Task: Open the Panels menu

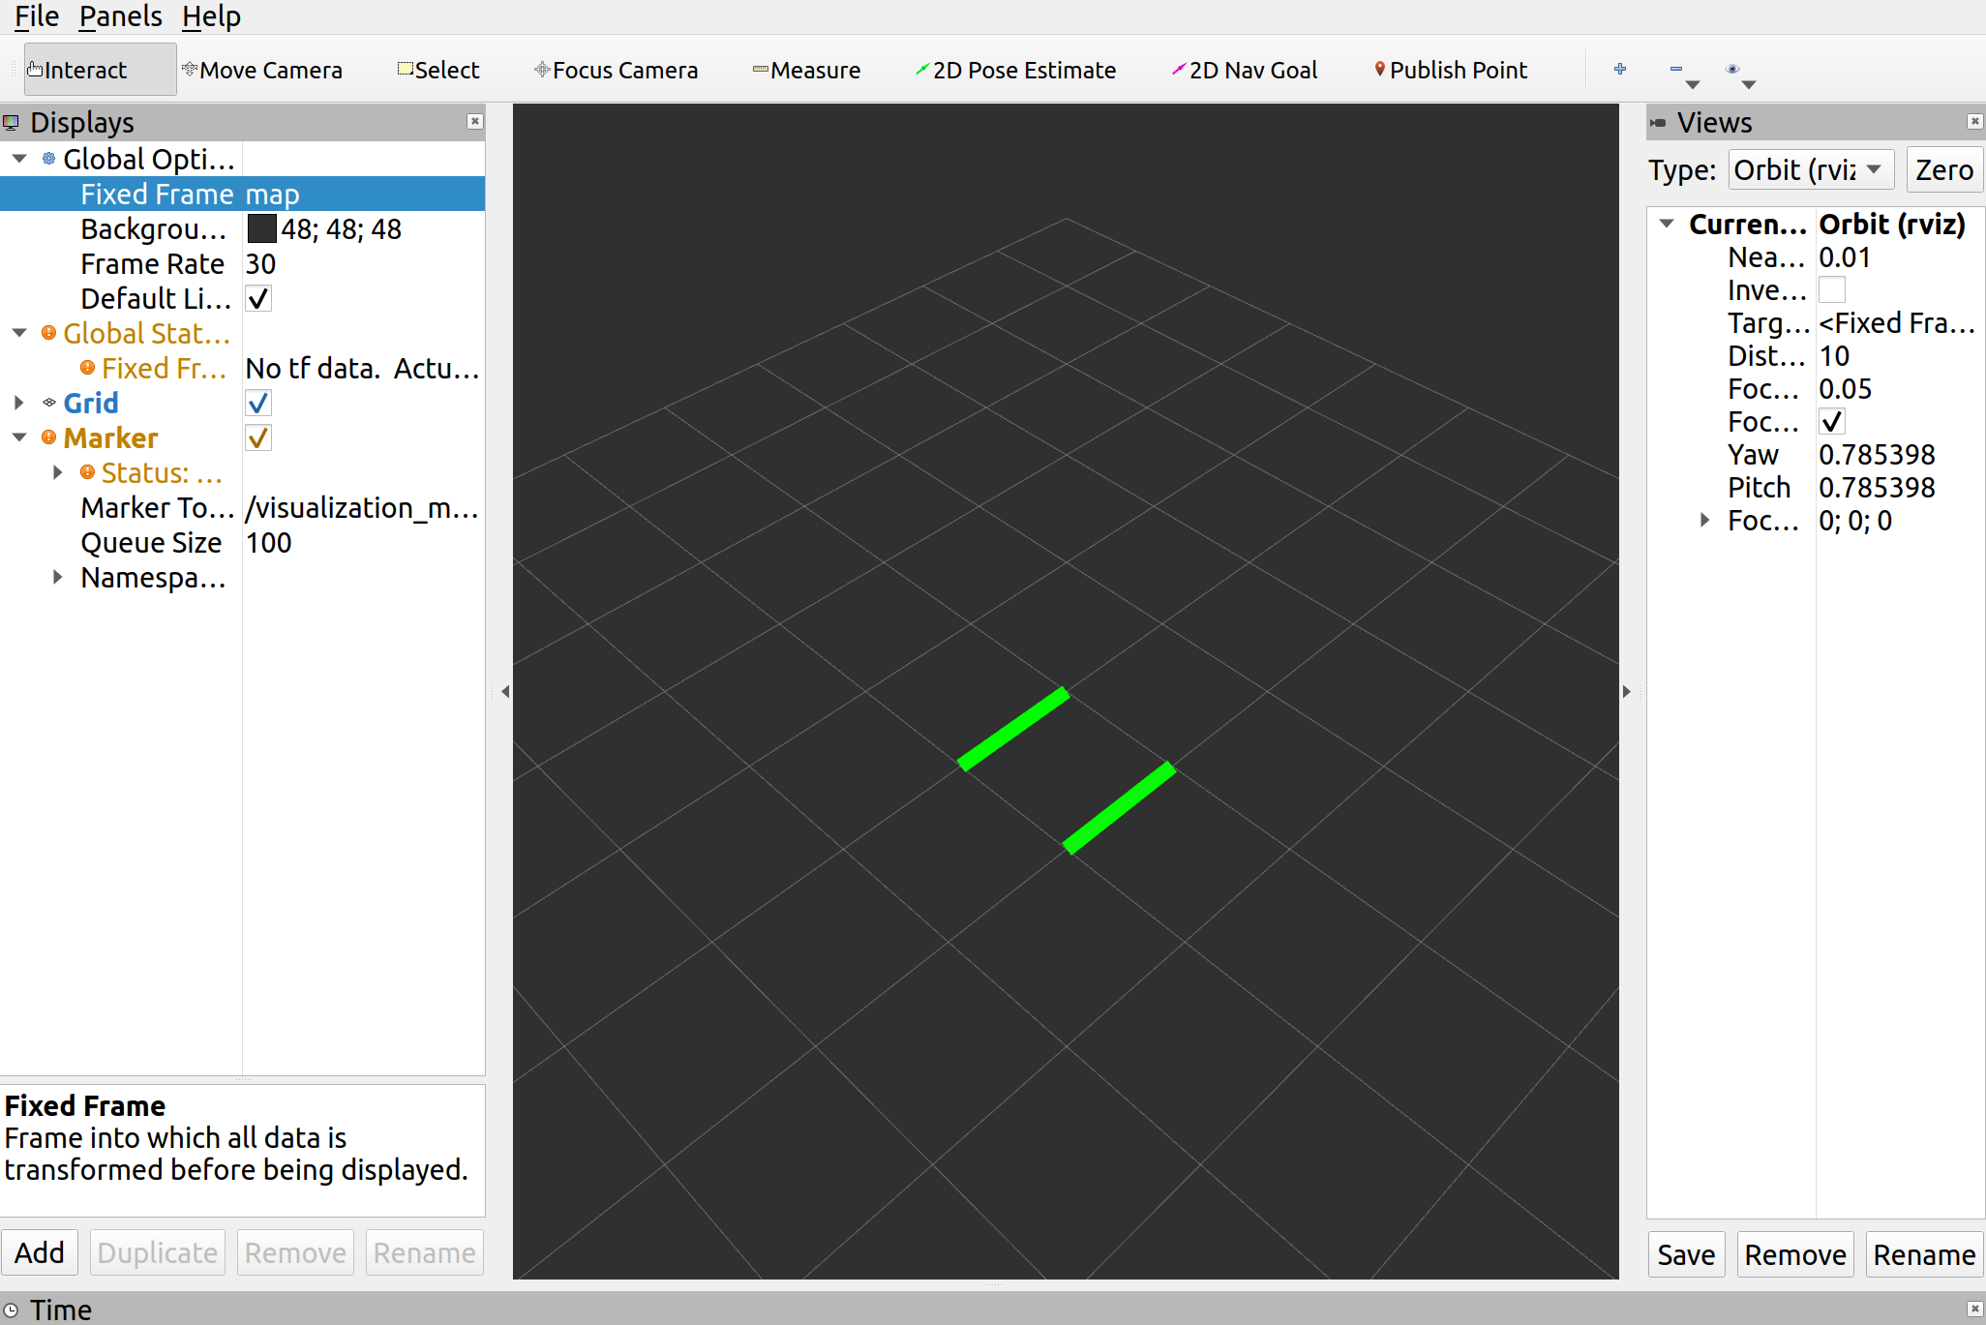Action: point(120,16)
